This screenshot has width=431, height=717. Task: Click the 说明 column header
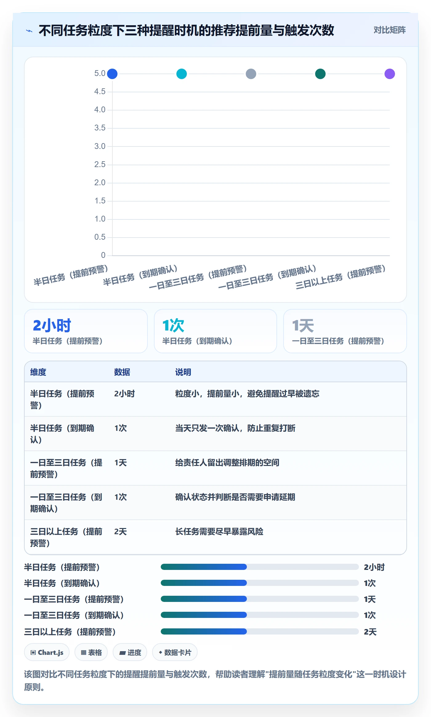tap(183, 372)
